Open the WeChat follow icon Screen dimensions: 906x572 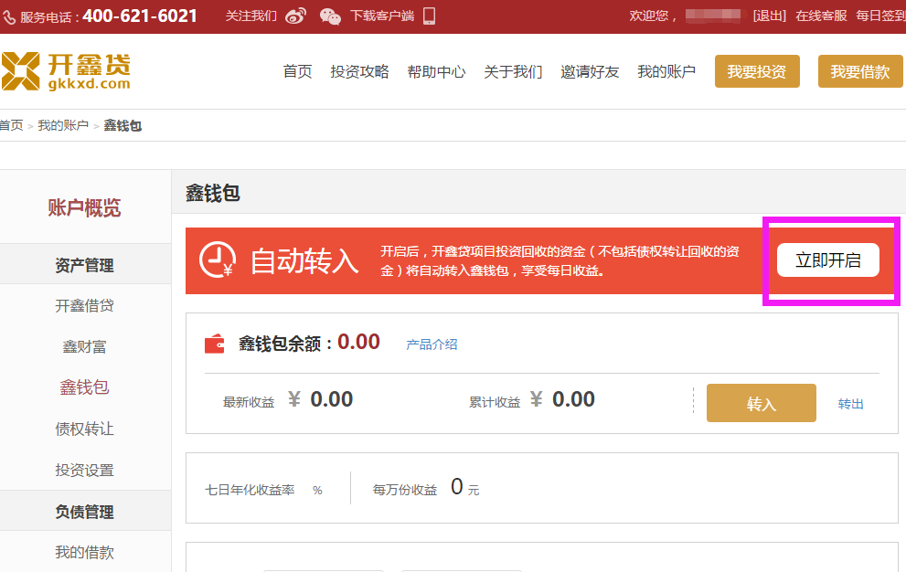[330, 16]
